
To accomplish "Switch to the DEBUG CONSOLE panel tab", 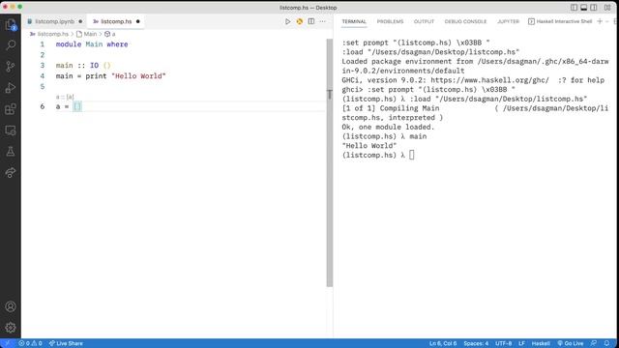I will click(465, 21).
